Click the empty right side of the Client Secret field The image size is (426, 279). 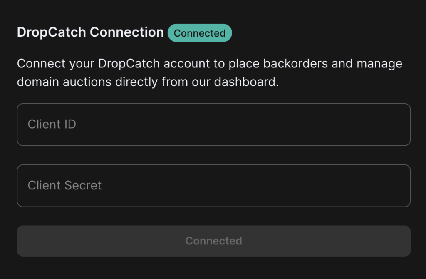326,186
